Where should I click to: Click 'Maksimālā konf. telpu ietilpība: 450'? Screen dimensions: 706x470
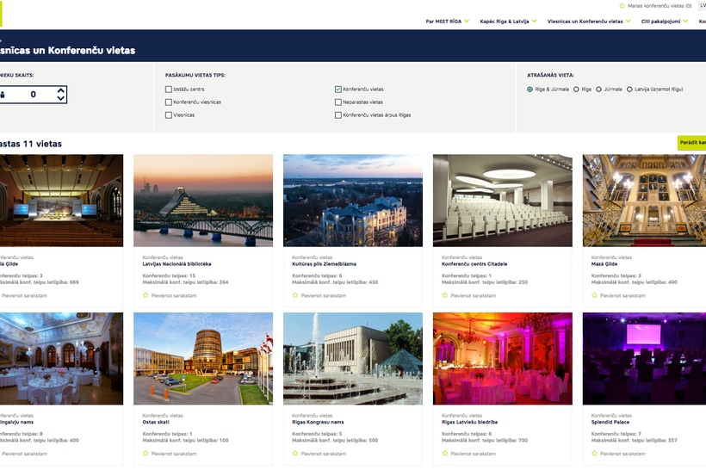(x=335, y=282)
